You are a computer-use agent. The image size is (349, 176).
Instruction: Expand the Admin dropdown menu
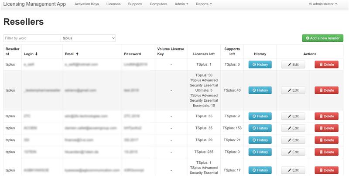pos(181,4)
